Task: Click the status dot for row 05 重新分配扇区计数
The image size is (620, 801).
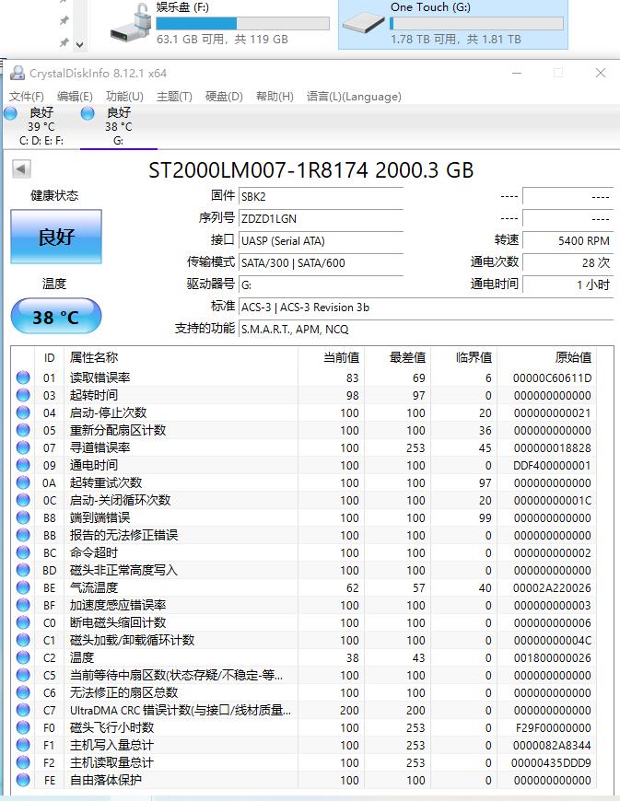Action: (23, 430)
